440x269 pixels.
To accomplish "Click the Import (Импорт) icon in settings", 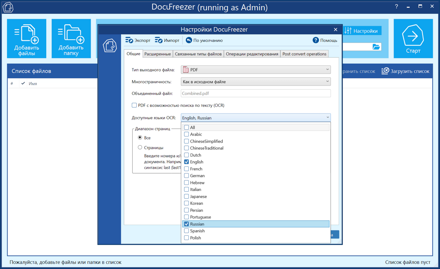I will (159, 40).
